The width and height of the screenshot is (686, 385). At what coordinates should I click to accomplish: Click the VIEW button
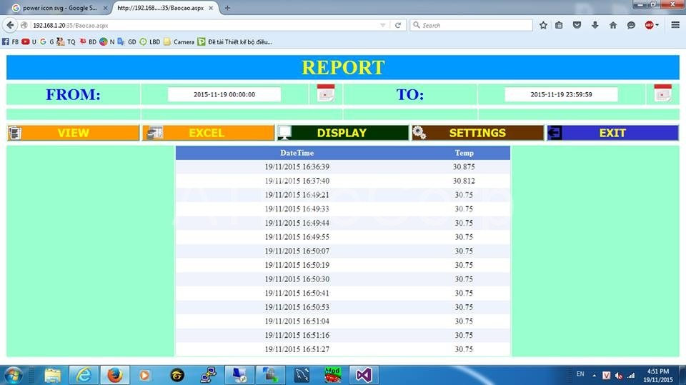(x=73, y=133)
